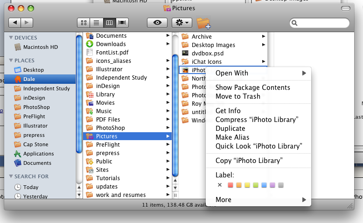Open Illustrator in the sidebar

pos(40,126)
